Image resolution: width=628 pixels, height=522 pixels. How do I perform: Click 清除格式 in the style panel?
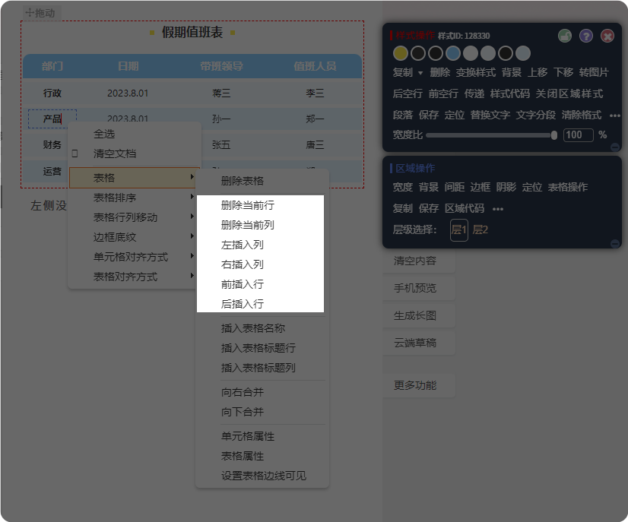(x=581, y=115)
